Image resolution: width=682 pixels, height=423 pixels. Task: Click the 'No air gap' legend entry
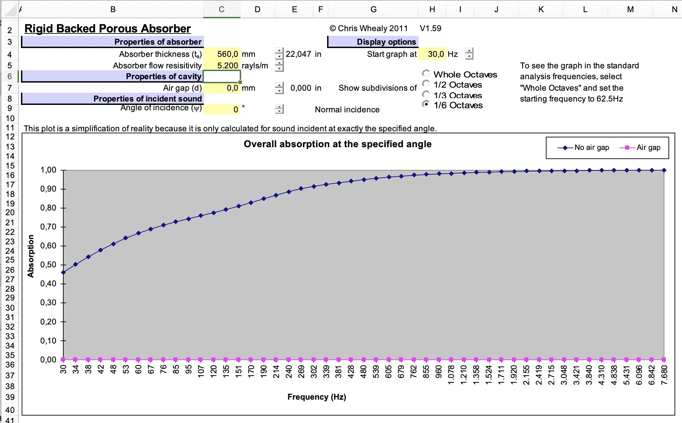tap(583, 148)
